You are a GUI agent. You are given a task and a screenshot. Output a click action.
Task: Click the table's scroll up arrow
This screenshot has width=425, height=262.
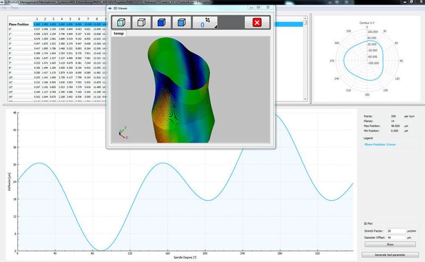(x=305, y=19)
